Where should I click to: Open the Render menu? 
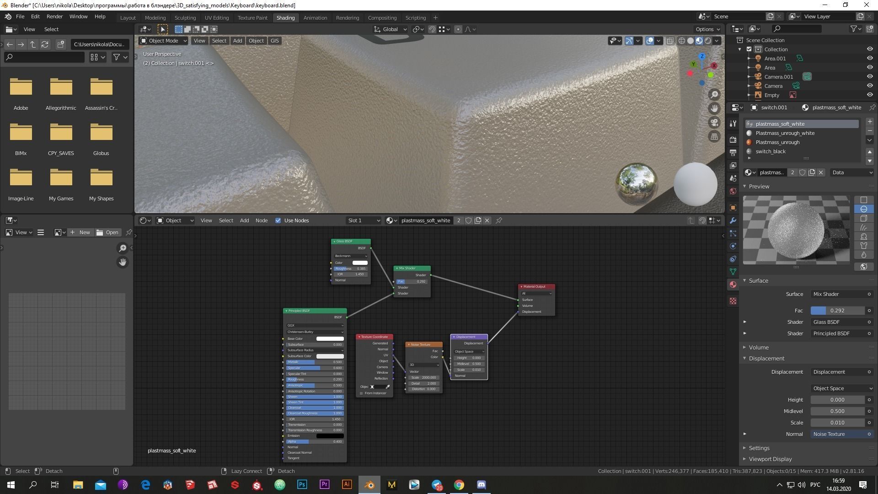54,16
